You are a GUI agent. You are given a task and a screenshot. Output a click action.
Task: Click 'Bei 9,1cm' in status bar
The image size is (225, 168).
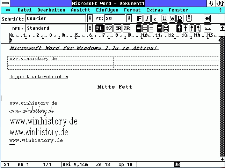(75, 165)
